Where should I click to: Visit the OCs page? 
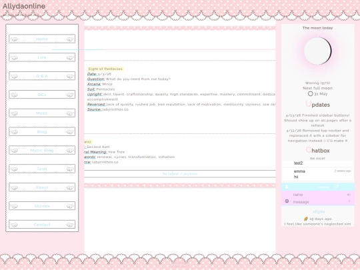(42, 95)
